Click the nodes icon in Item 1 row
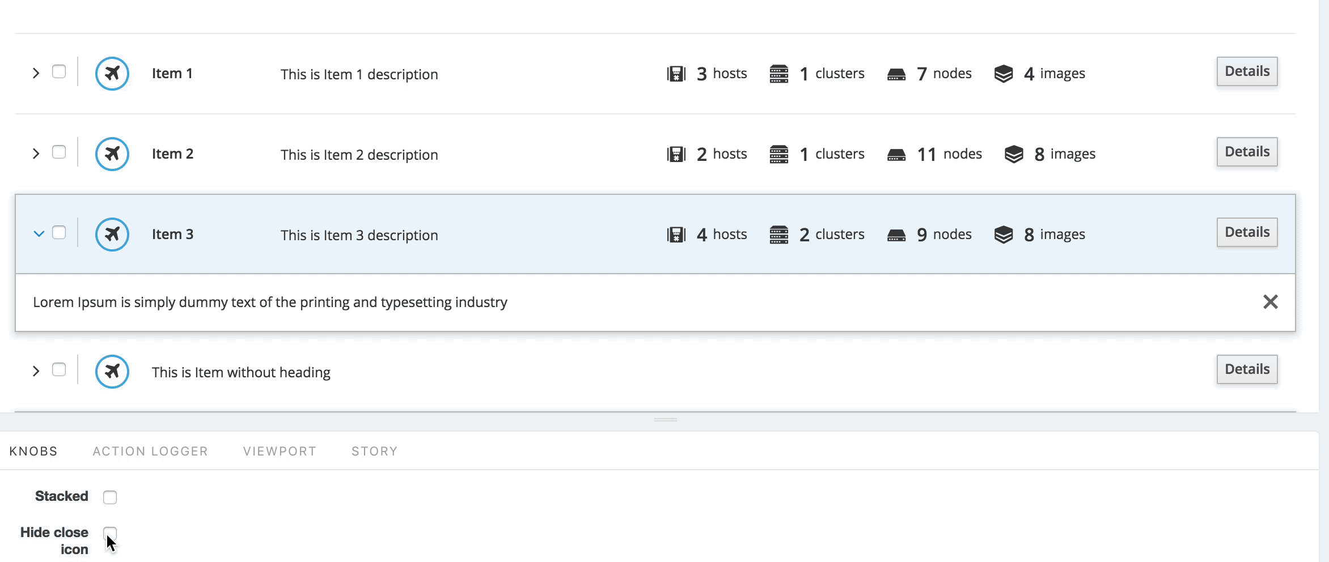This screenshot has height=562, width=1329. [x=896, y=74]
